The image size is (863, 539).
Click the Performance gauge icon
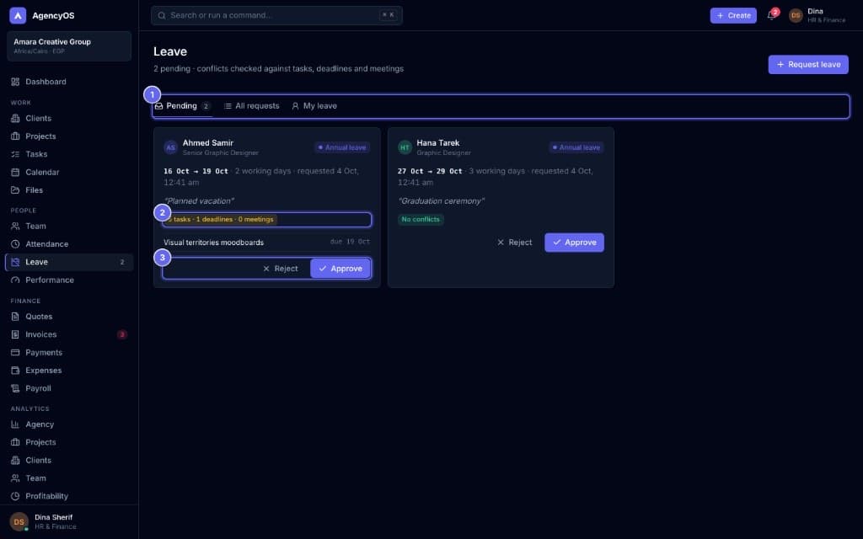coord(15,280)
